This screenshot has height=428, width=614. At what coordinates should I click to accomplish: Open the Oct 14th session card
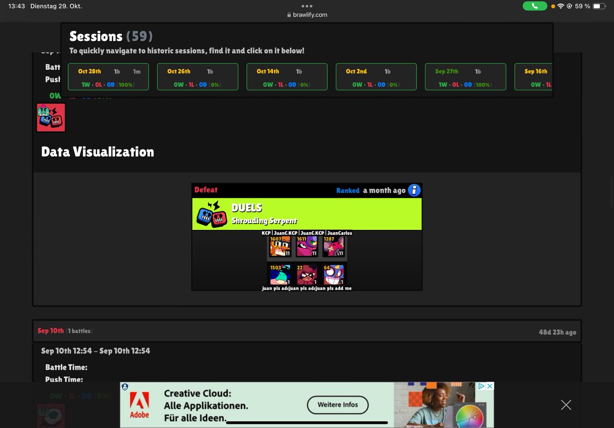coord(287,77)
